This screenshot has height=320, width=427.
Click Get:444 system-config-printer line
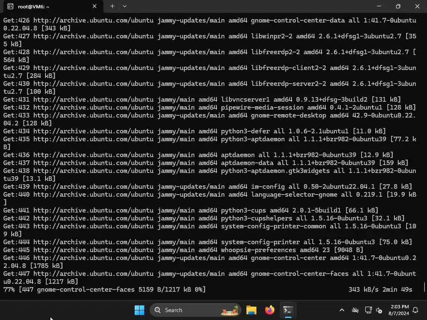(208, 242)
